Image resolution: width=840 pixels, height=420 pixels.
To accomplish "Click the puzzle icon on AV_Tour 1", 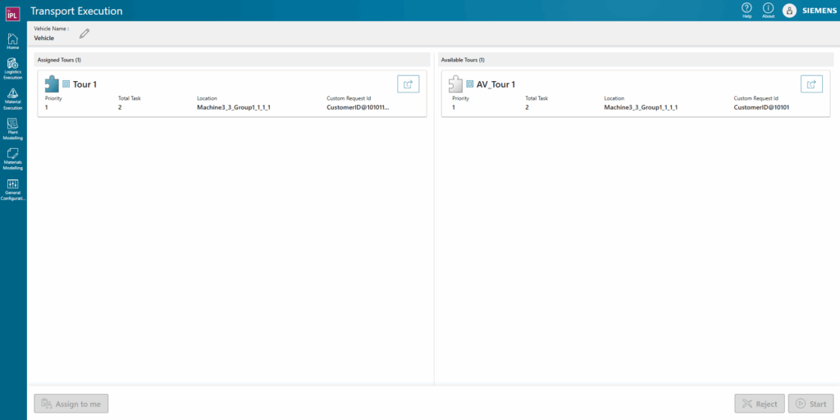I will pos(455,84).
